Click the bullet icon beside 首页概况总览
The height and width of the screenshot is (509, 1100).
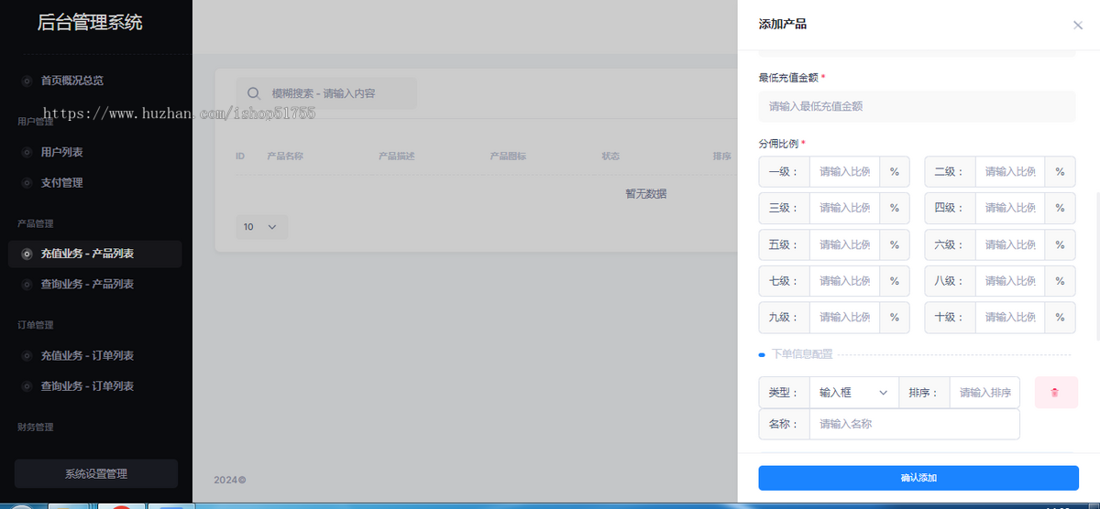27,81
